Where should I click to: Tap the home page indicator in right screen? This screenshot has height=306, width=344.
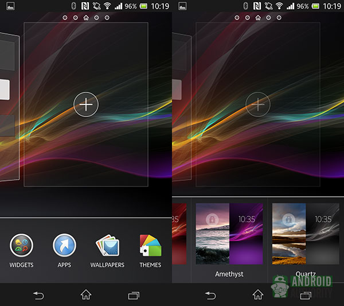tap(258, 18)
